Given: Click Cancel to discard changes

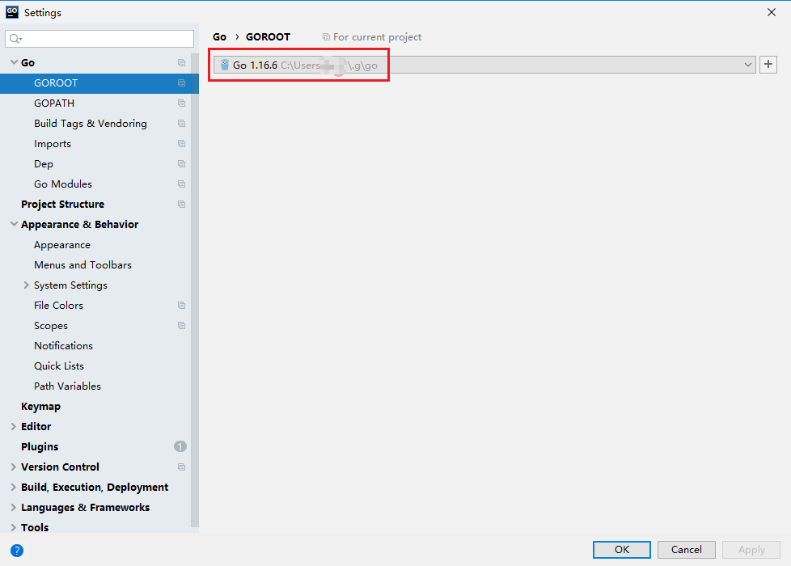Looking at the screenshot, I should pos(686,549).
